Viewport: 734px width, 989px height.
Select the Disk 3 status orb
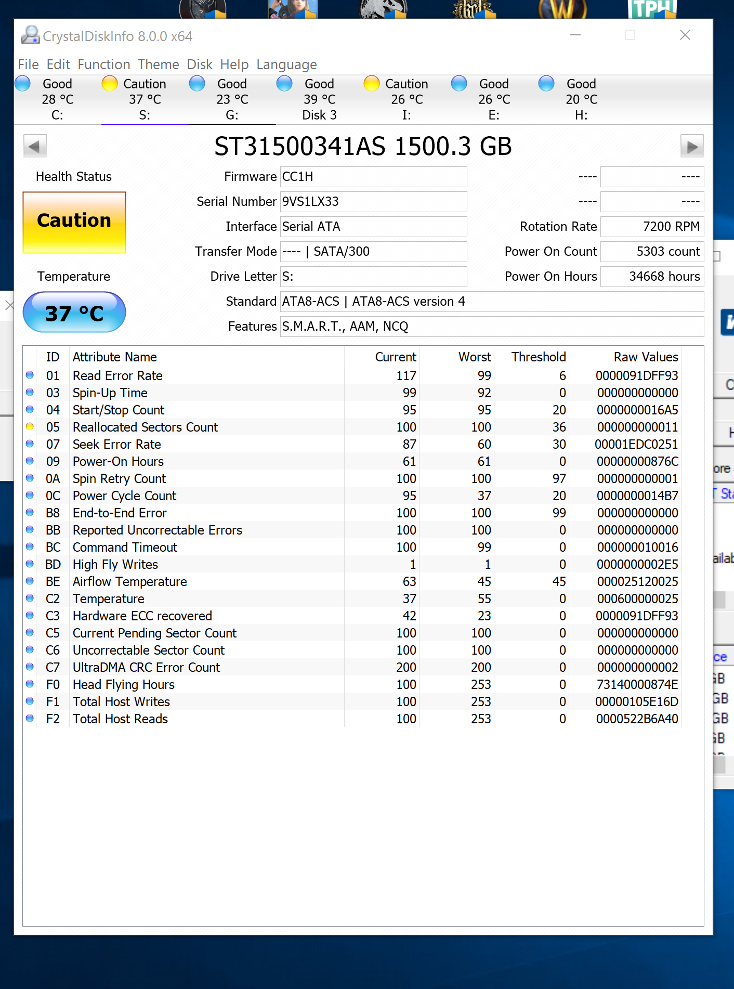click(x=284, y=83)
